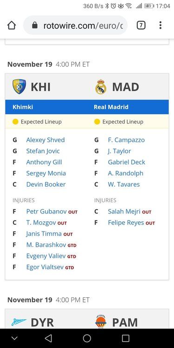Collapse keyboard with the down chevron
The width and height of the screenshot is (174, 348).
pyautogui.click(x=14, y=338)
